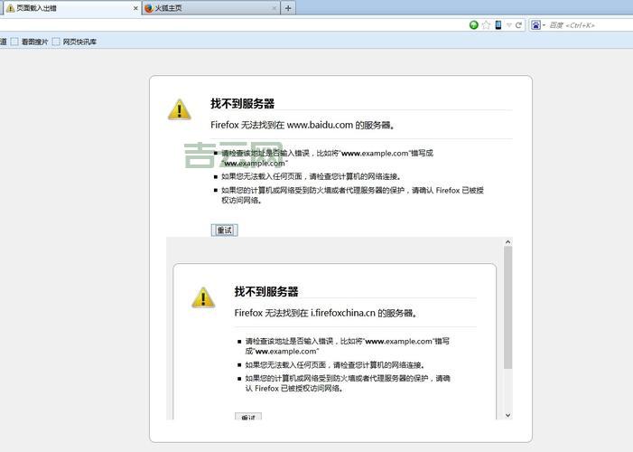Open the 网页快讯库 bookmark
633x452 pixels.
point(75,42)
